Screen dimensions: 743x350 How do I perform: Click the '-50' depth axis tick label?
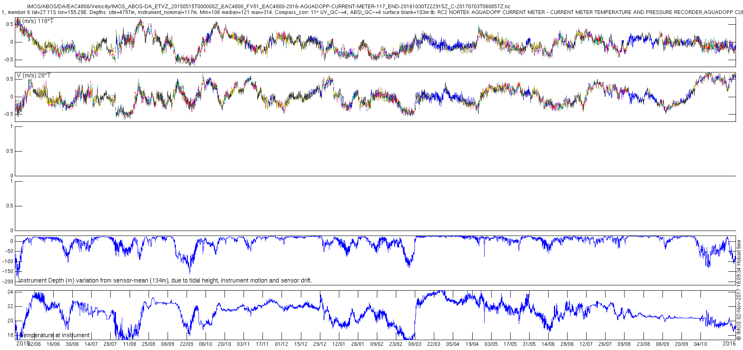[x=9, y=252]
